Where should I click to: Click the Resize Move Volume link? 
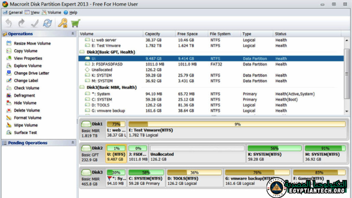click(32, 43)
